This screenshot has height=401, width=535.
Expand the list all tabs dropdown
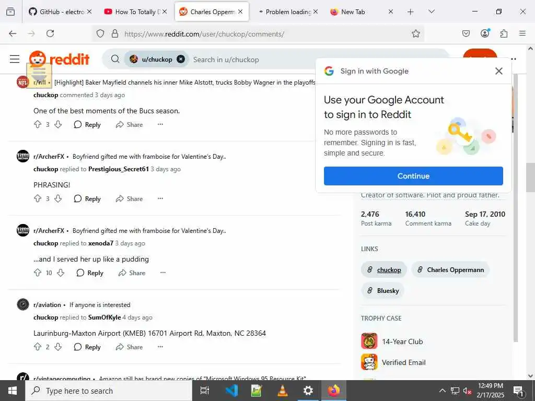(432, 11)
